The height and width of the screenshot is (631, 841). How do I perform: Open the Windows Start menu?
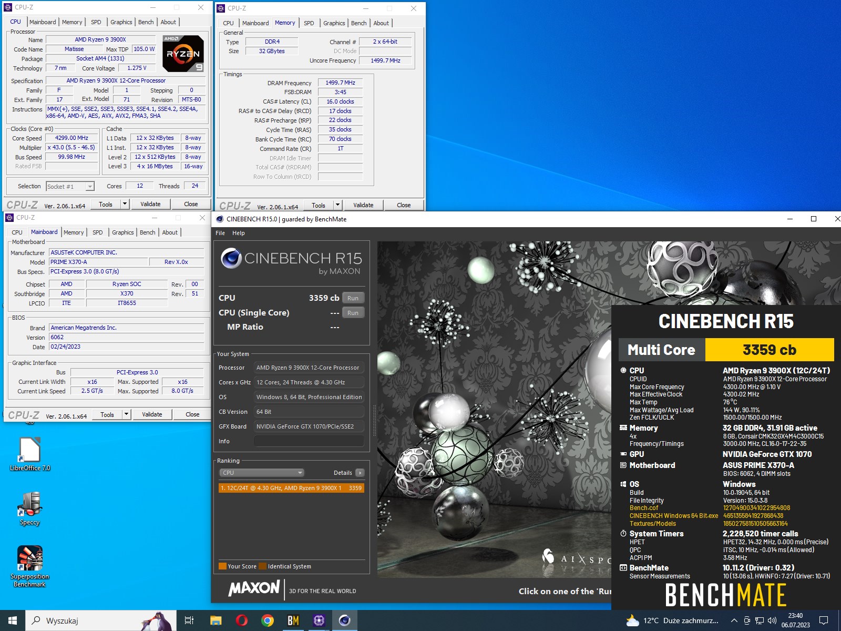[13, 620]
